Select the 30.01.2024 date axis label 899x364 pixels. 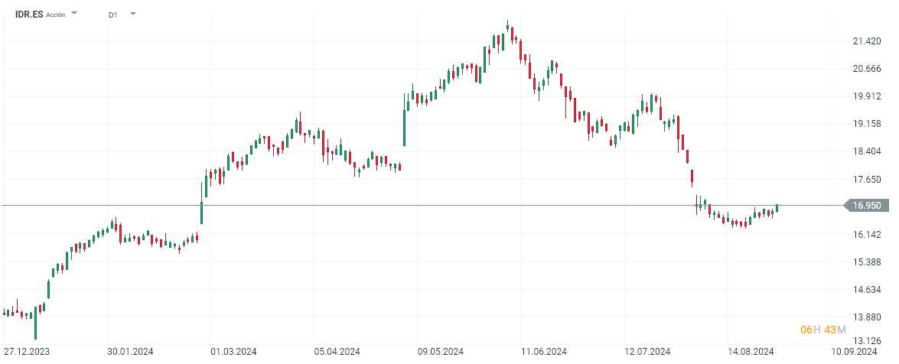coord(131,352)
